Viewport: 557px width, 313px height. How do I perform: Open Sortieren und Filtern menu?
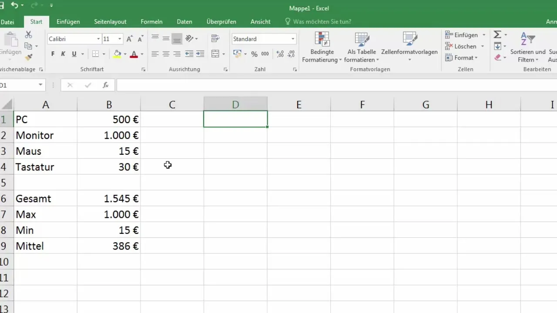tap(528, 47)
